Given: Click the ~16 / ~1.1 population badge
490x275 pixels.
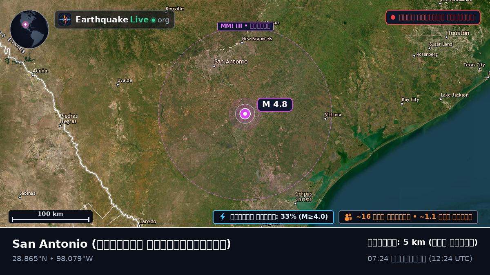Looking at the screenshot, I should pos(408,217).
